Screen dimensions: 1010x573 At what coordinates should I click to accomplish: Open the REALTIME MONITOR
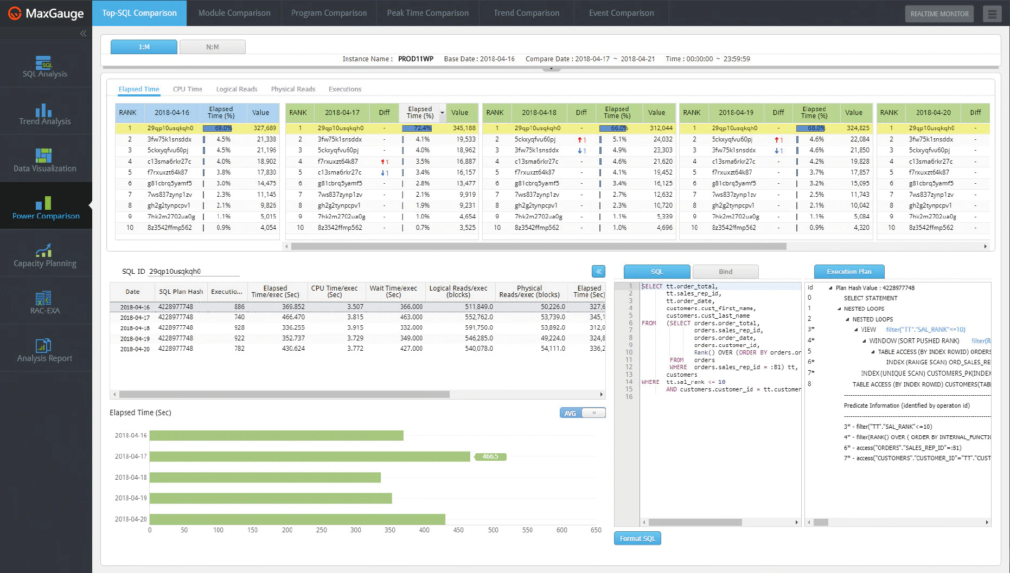[939, 14]
